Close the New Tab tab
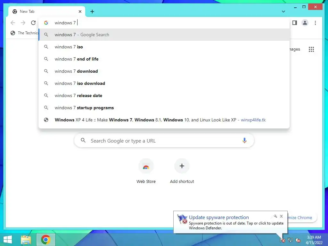 point(80,12)
